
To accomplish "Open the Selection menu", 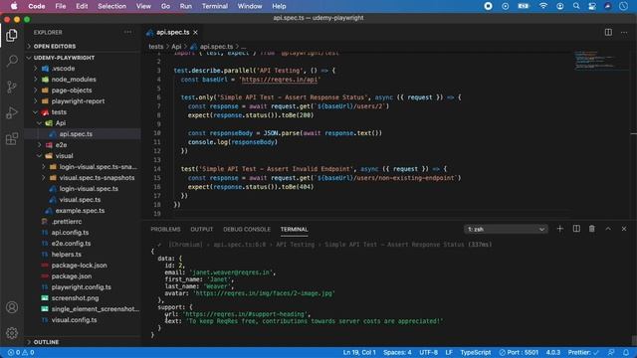I will [x=111, y=6].
